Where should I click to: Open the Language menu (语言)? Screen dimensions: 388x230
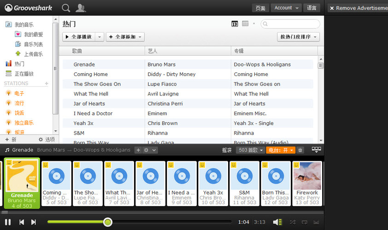(312, 8)
